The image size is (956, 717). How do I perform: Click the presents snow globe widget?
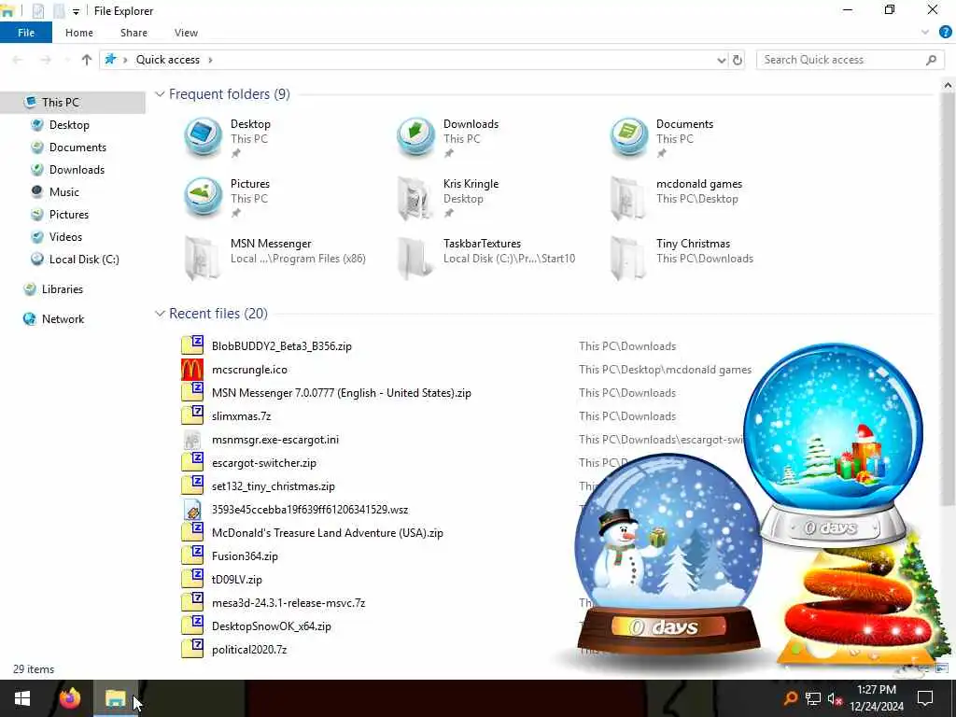[833, 443]
